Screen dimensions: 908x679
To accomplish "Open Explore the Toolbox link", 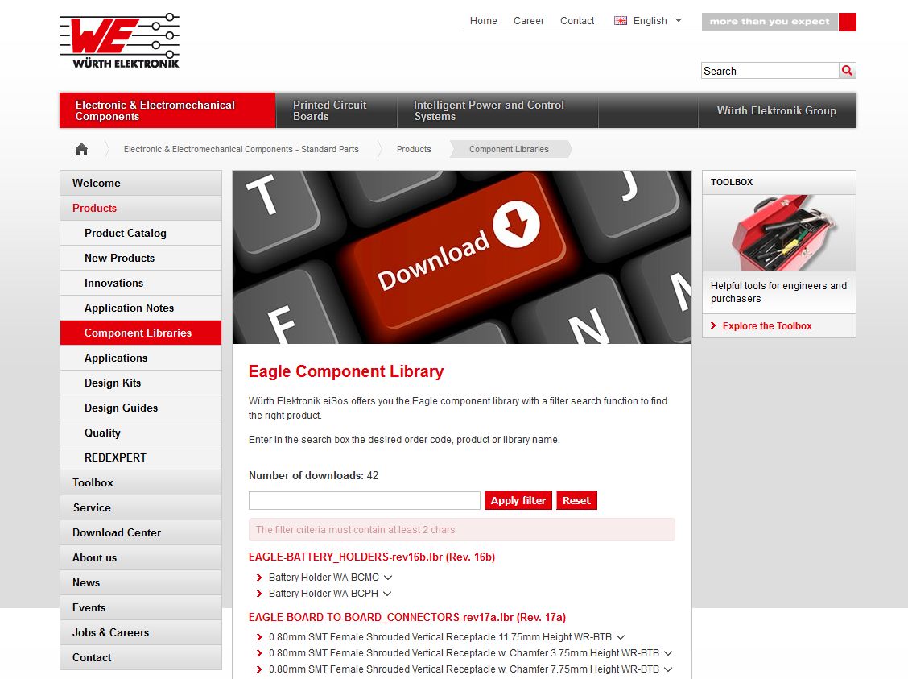I will [766, 326].
